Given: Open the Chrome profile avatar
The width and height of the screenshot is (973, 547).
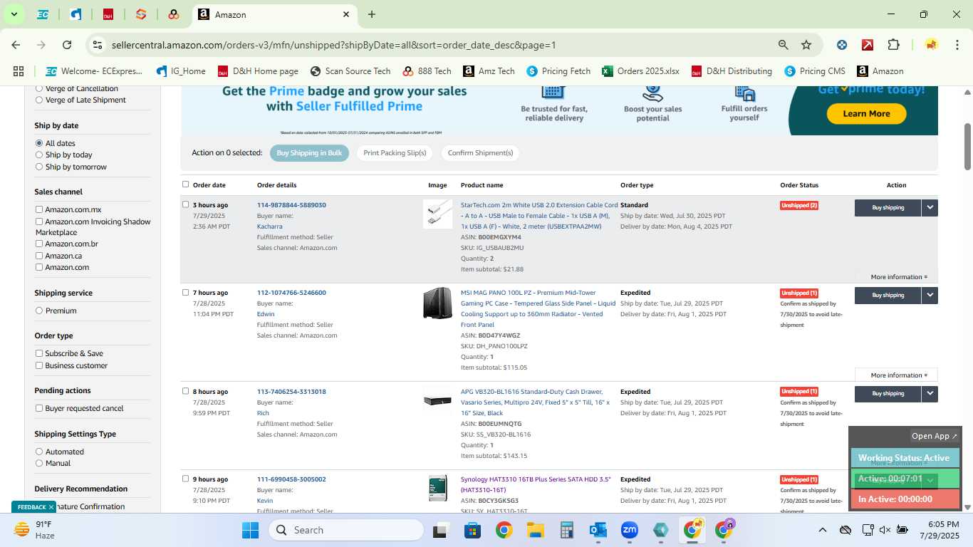Looking at the screenshot, I should click(932, 45).
